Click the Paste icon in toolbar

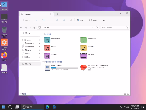(x=50, y=20)
